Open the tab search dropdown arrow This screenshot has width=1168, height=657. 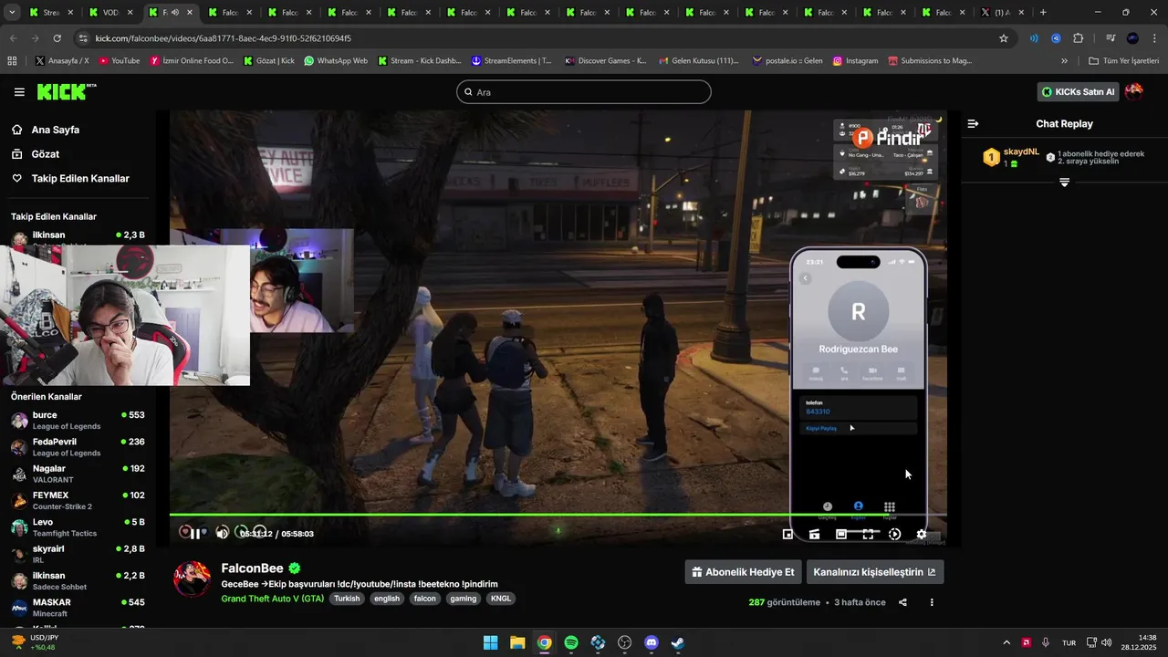pyautogui.click(x=12, y=13)
